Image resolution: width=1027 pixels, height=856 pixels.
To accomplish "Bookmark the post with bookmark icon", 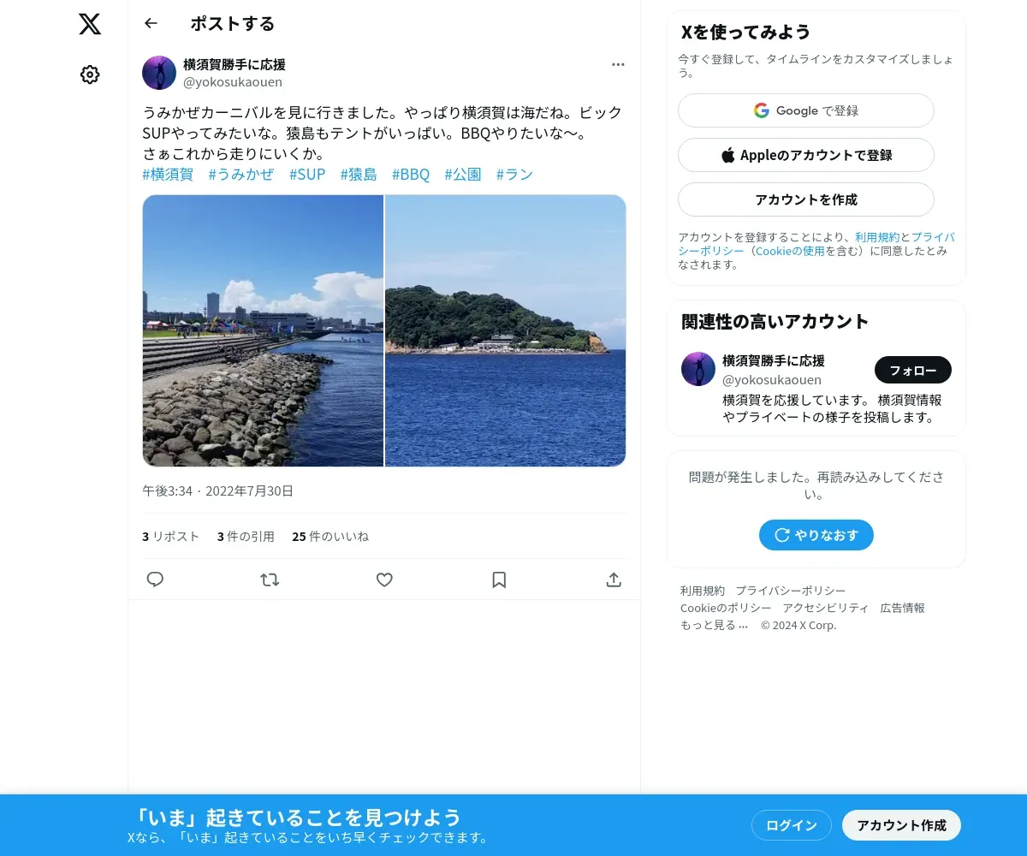I will [499, 580].
